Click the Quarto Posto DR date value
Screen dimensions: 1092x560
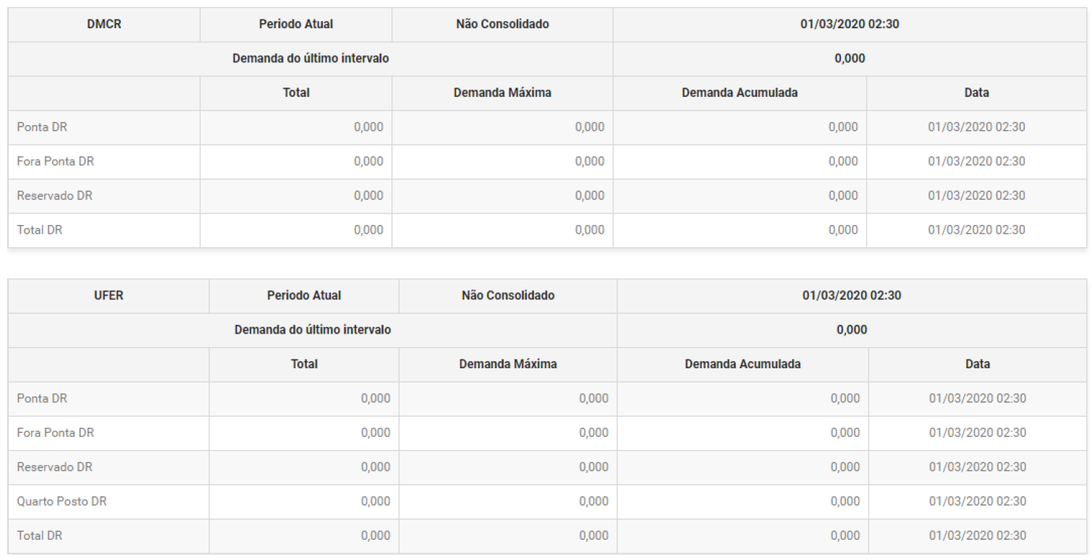pyautogui.click(x=977, y=501)
